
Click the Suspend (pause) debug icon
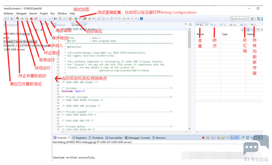click(x=27, y=19)
